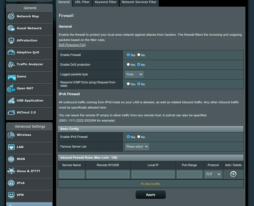Open Traffic Analyzer icon in sidebar

tap(11, 65)
